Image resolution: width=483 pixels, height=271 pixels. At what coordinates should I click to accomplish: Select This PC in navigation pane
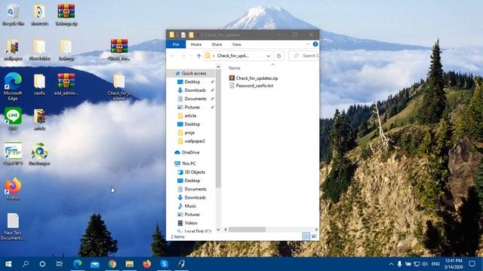189,163
